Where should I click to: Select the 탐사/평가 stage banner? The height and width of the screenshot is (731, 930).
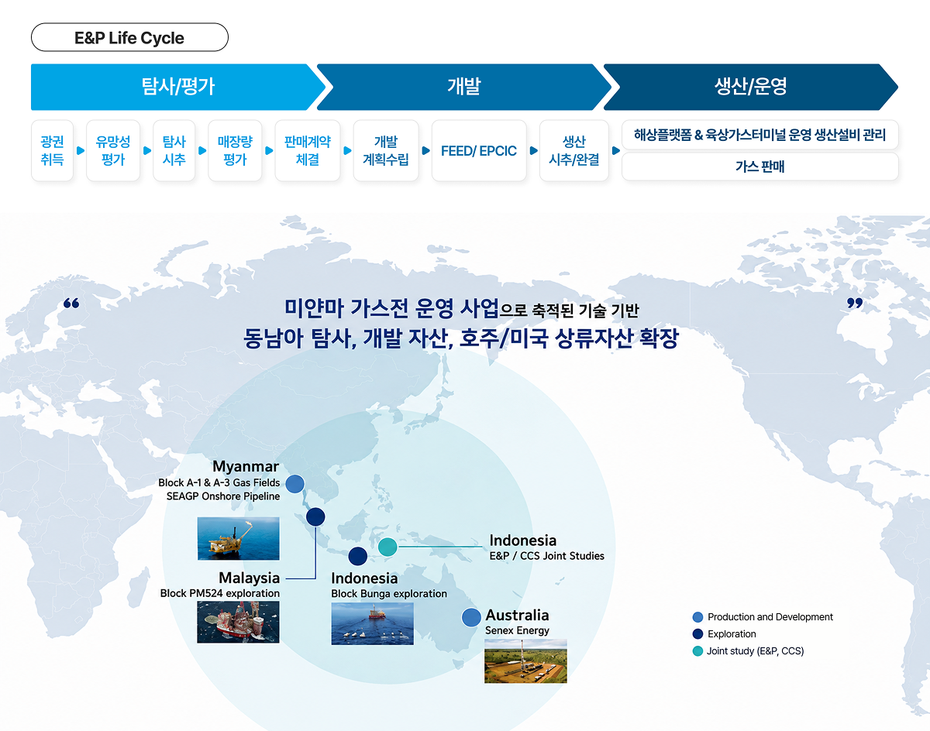(179, 87)
